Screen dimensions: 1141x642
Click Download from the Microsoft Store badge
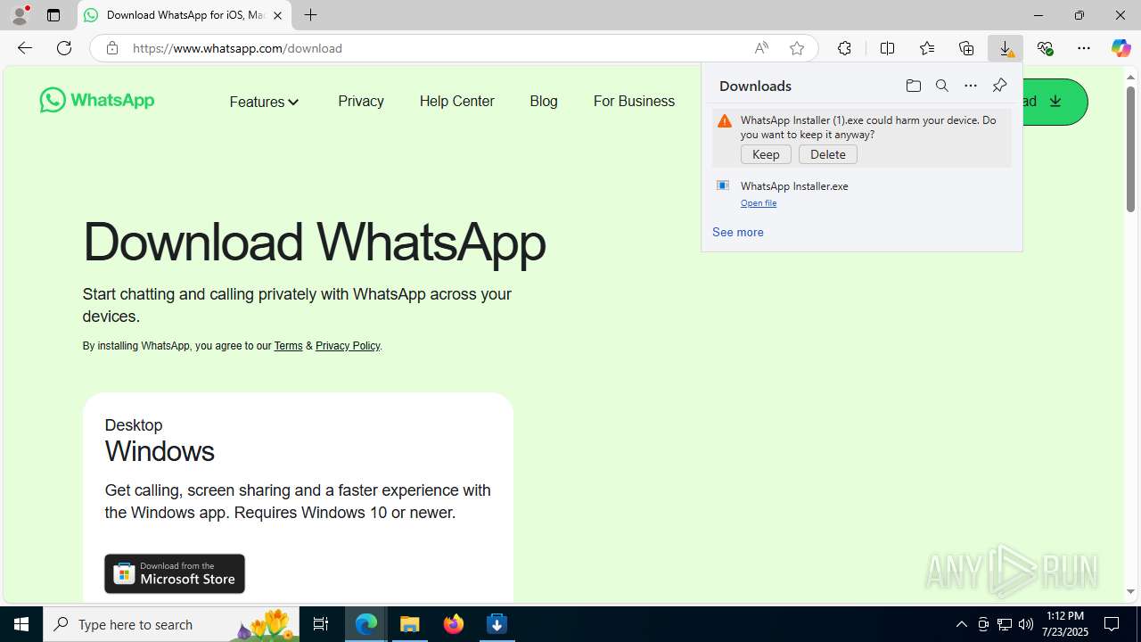pyautogui.click(x=175, y=573)
